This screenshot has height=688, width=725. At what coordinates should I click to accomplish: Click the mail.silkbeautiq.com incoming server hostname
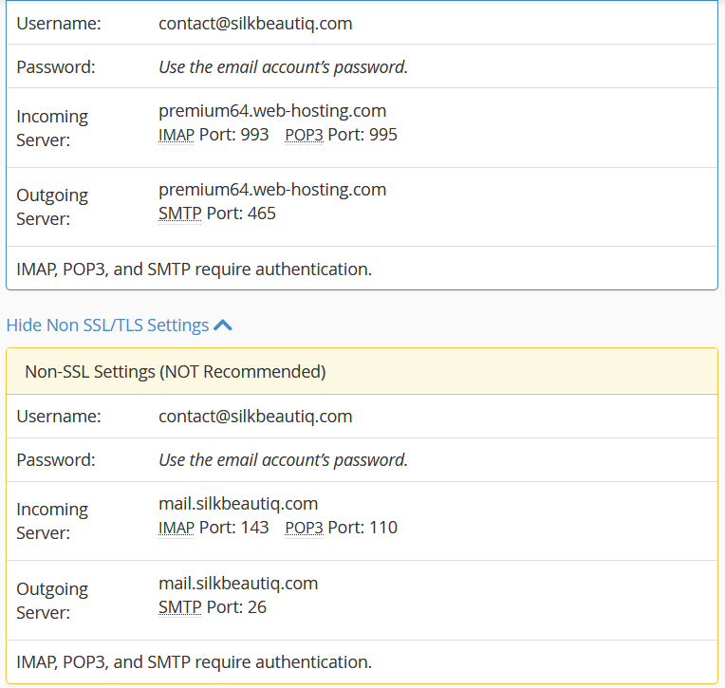(x=238, y=504)
